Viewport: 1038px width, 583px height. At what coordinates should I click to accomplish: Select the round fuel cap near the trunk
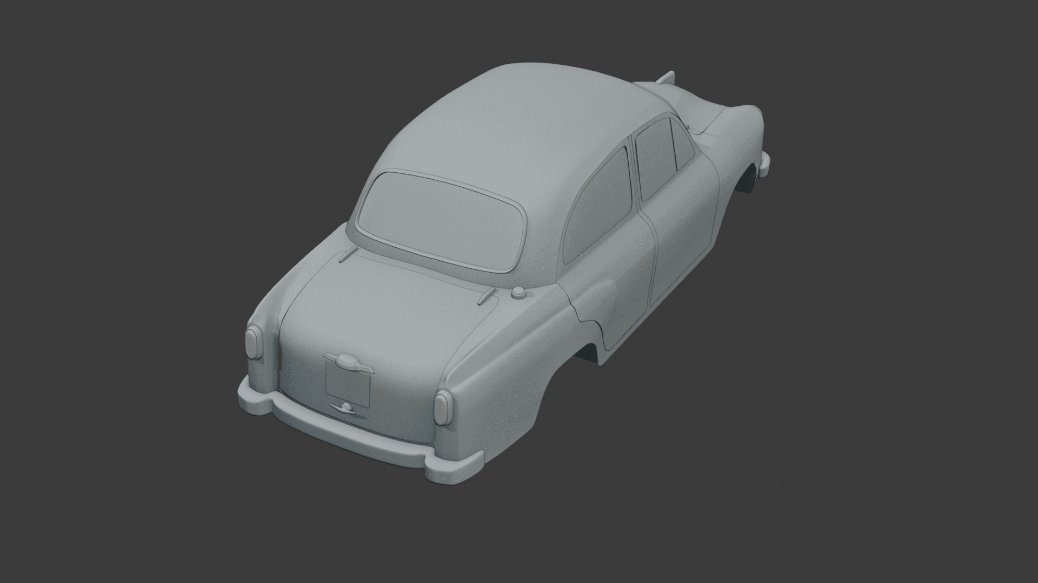click(x=519, y=293)
